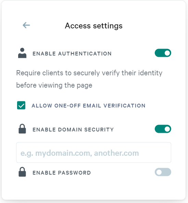Screen dimensions: 188x203
Task: Click the Allow One-Off Email Verification label
Action: point(88,106)
